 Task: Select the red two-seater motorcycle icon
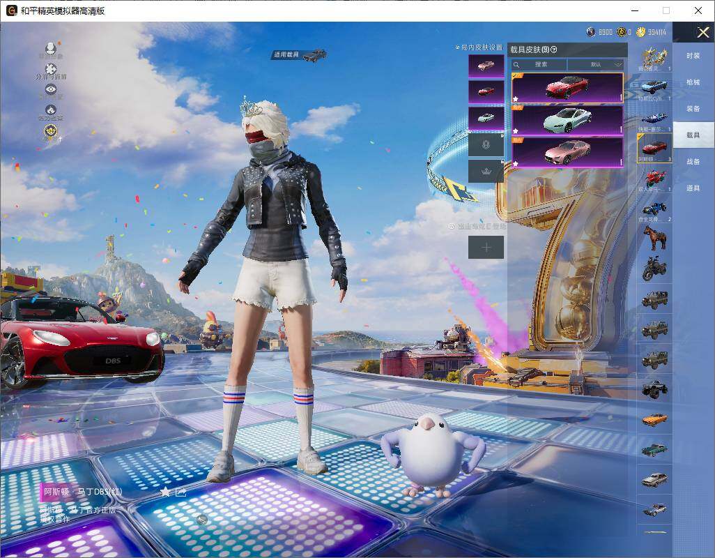(x=655, y=179)
